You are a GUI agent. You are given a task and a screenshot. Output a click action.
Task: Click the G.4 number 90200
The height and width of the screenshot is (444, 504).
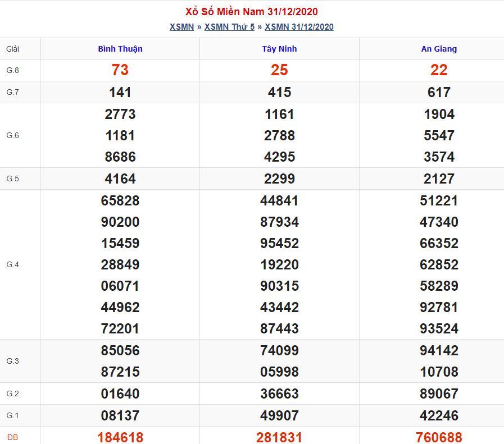(120, 222)
